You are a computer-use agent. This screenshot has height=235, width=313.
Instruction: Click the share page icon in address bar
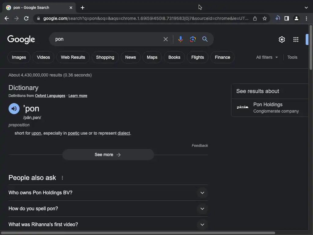255,18
